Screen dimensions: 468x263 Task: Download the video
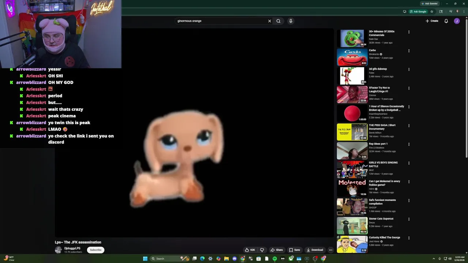tap(315, 250)
